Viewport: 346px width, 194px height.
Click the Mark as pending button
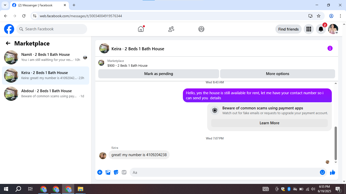[x=159, y=74]
